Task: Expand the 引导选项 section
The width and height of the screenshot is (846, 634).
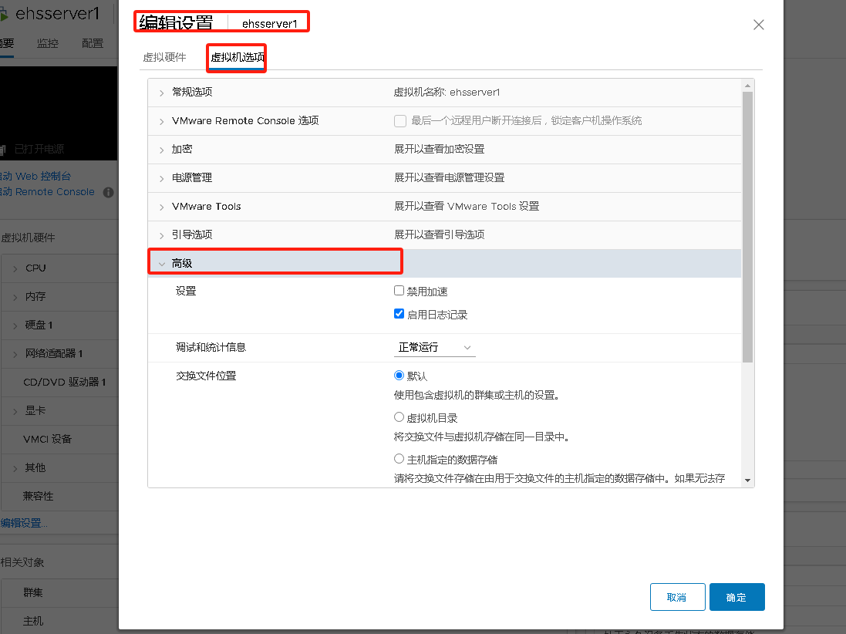Action: 161,235
